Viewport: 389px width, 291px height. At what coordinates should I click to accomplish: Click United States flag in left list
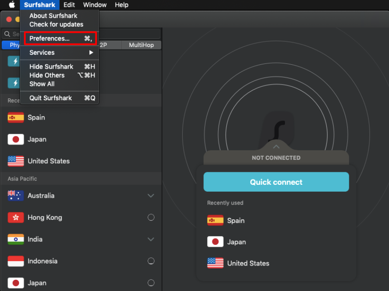(16, 161)
